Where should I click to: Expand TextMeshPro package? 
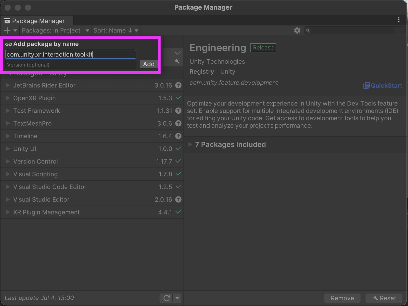pyautogui.click(x=8, y=123)
